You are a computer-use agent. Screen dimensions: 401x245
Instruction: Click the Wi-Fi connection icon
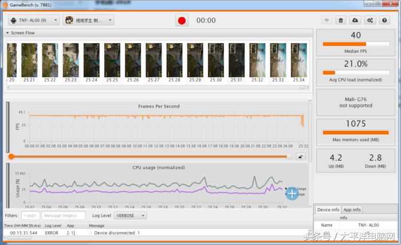point(327,20)
